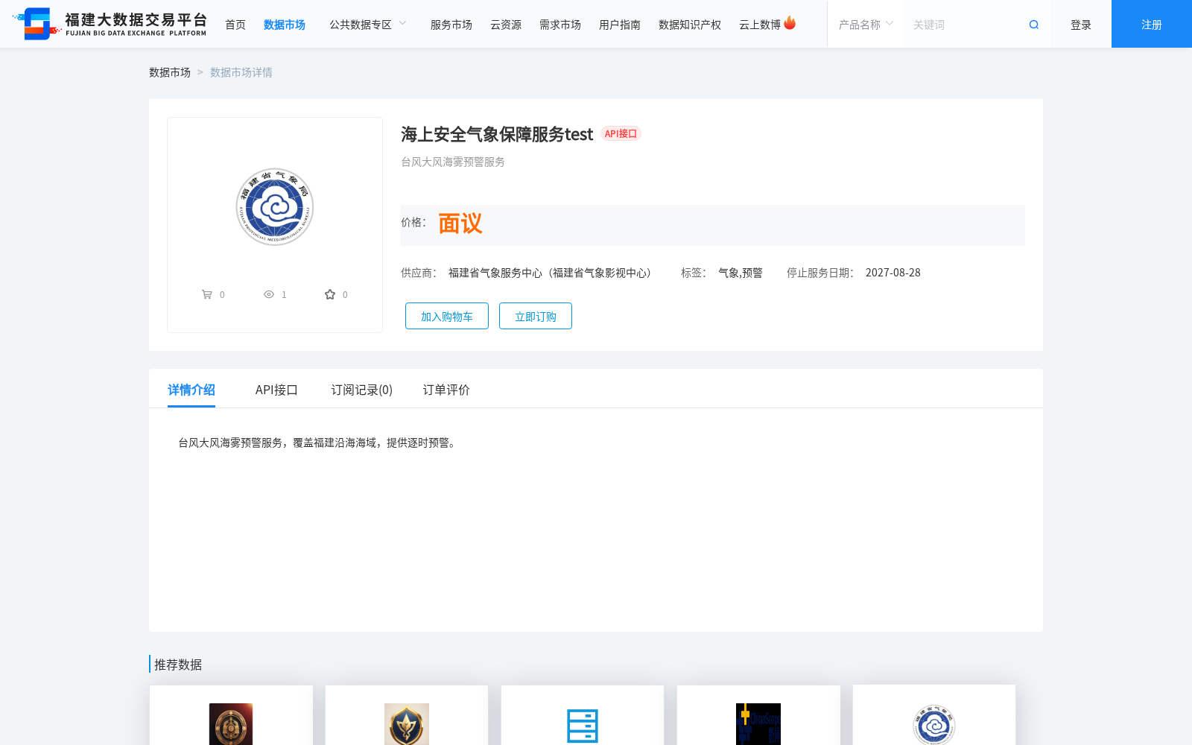Click the flame icon beside 云上数博
1192x745 pixels.
pyautogui.click(x=790, y=23)
